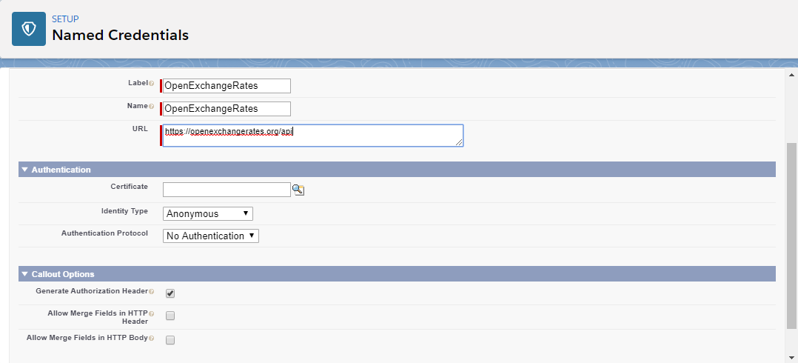Open the Certificate lookup magnifier icon
Image resolution: width=798 pixels, height=363 pixels.
(298, 190)
